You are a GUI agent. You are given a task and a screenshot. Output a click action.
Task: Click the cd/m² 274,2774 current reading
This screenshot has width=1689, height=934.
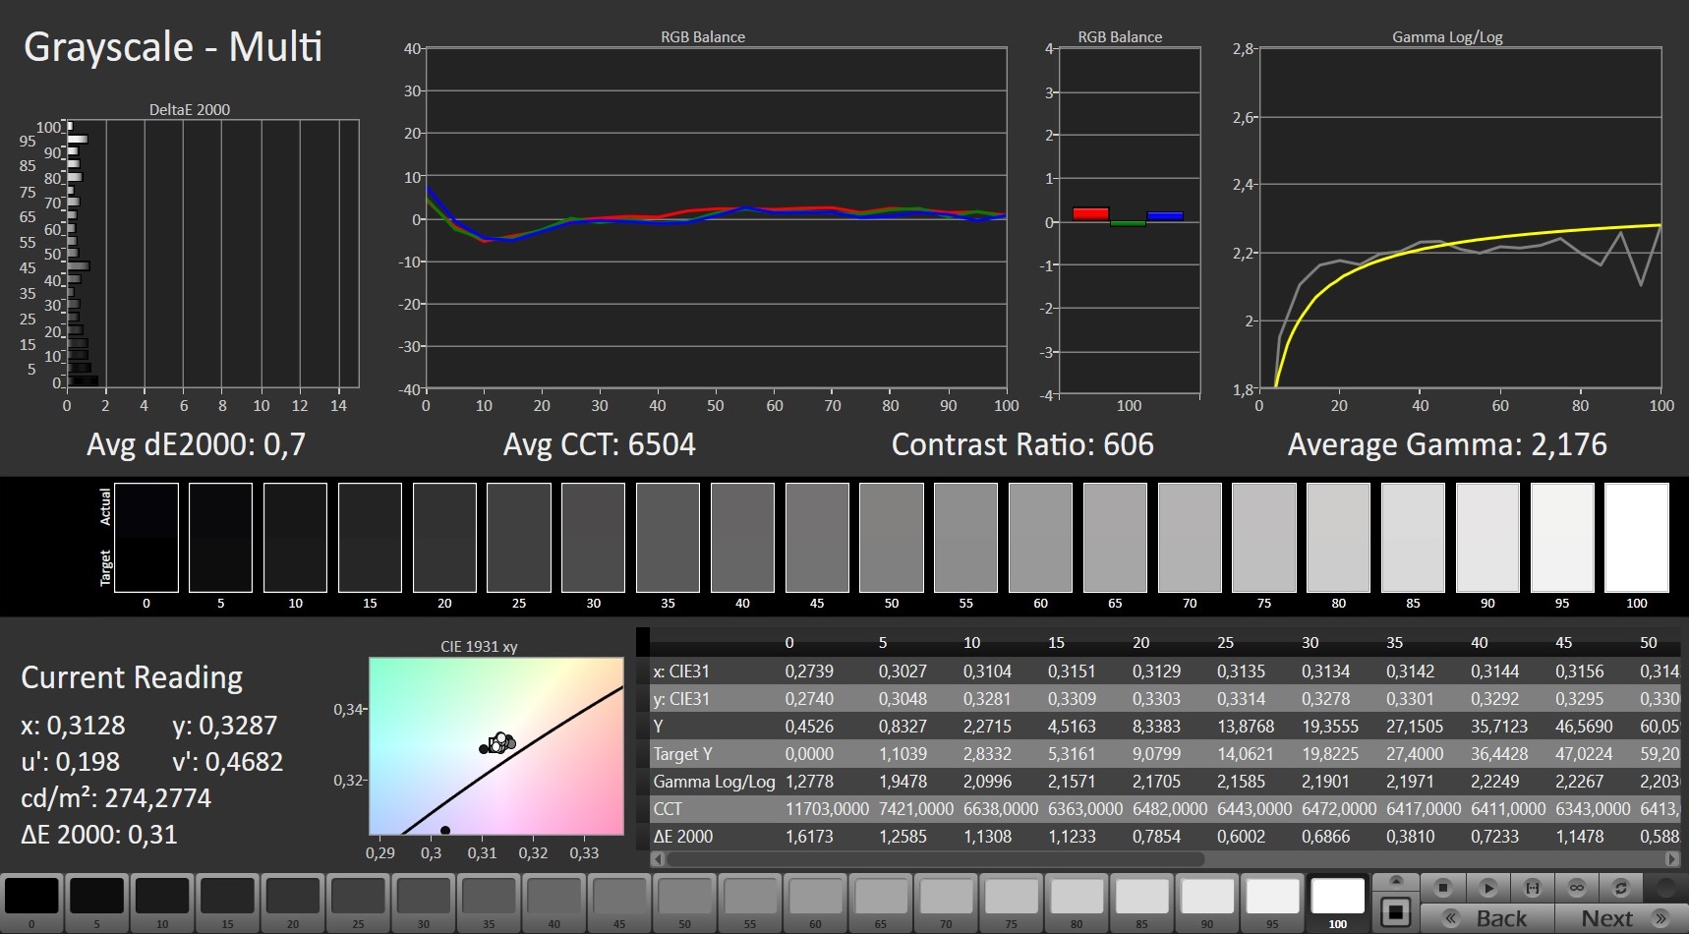[x=116, y=797]
